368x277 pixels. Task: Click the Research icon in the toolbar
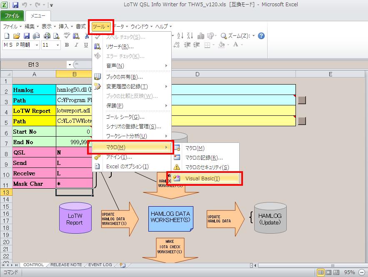coord(76,36)
